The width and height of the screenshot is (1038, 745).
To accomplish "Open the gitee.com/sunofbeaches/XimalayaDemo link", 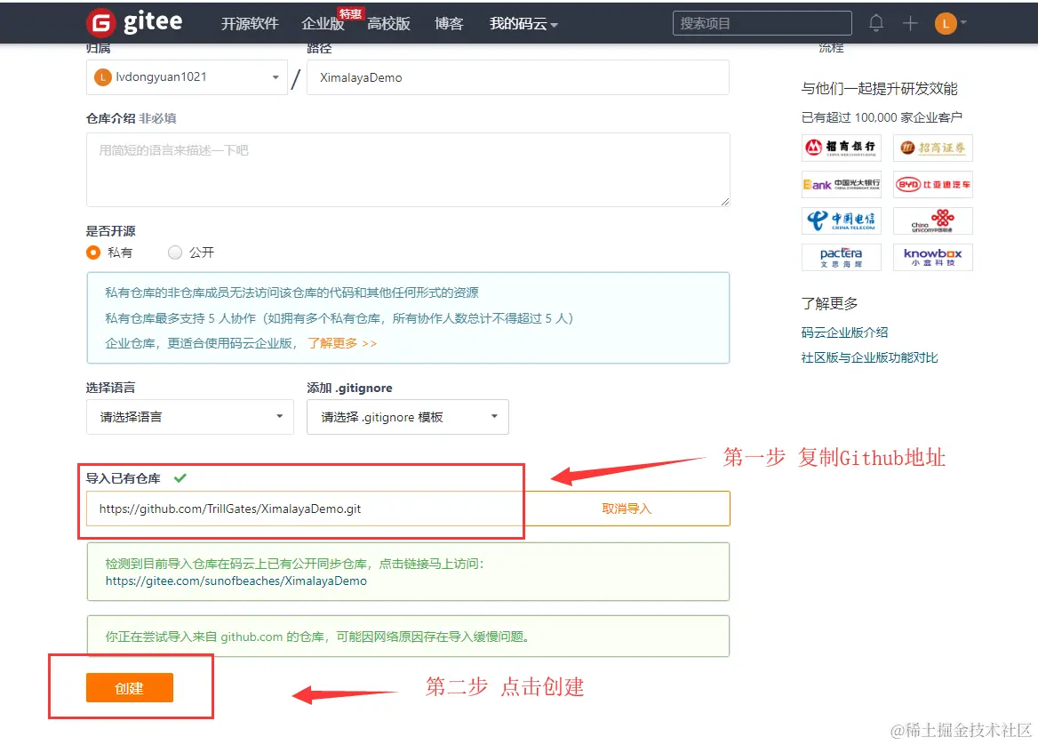I will pos(236,581).
